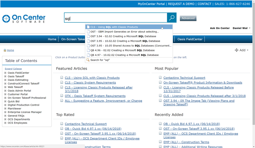
Task: Click the magnifier search button
Action: coord(172,18)
